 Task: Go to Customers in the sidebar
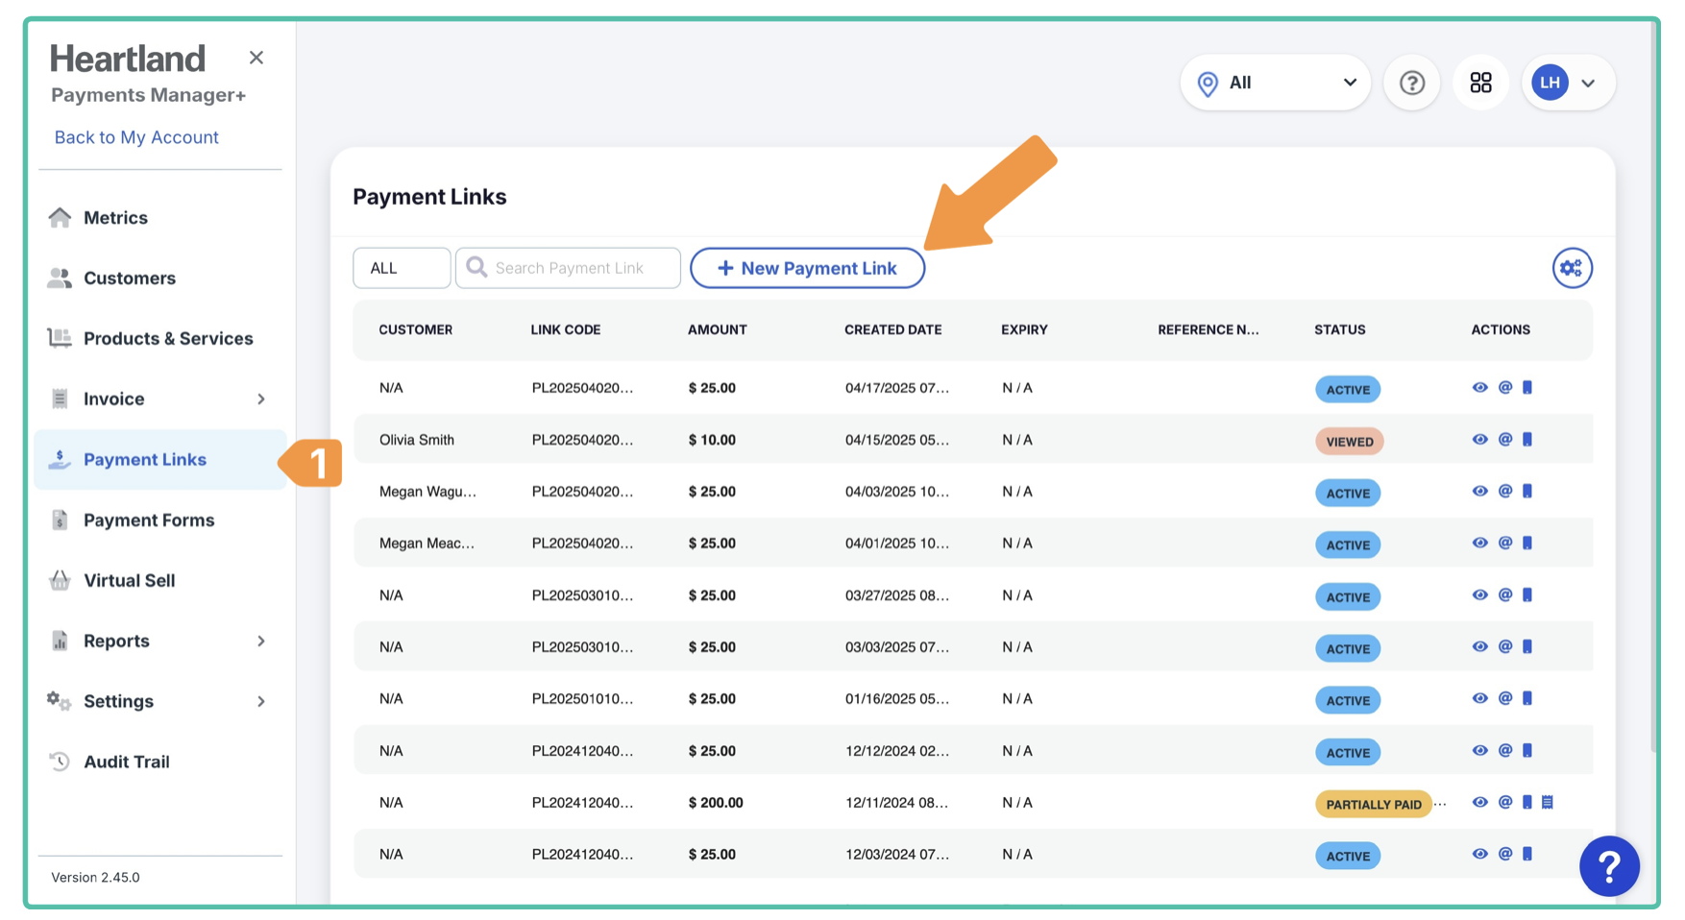coord(130,278)
